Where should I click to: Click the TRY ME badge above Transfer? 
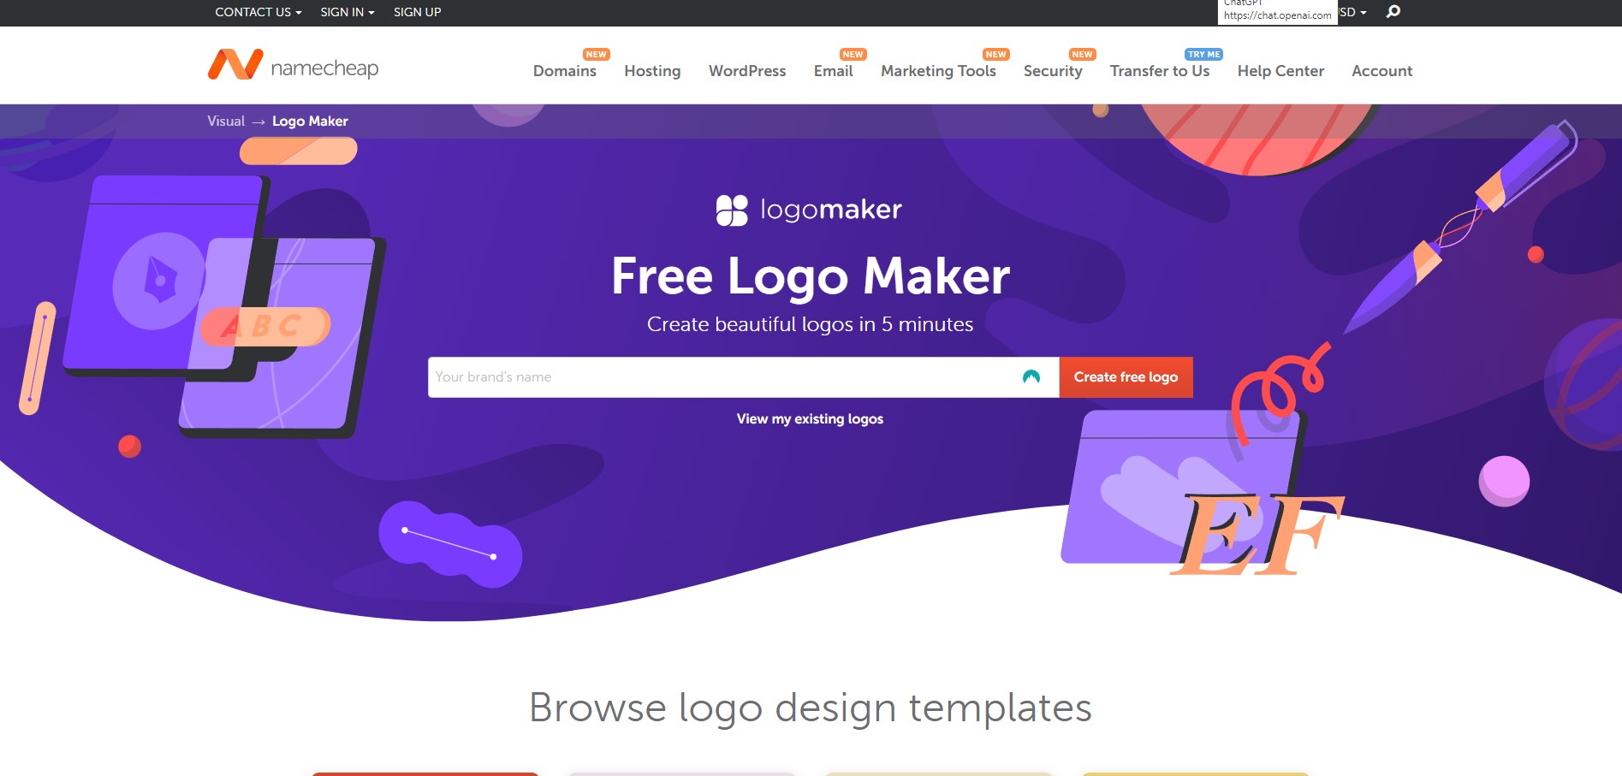click(x=1203, y=54)
